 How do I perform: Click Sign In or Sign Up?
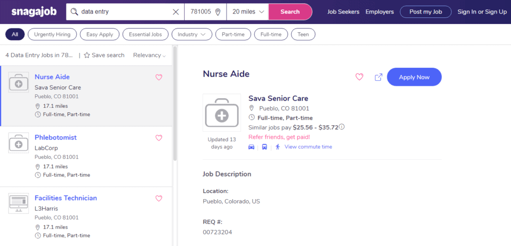tap(482, 12)
